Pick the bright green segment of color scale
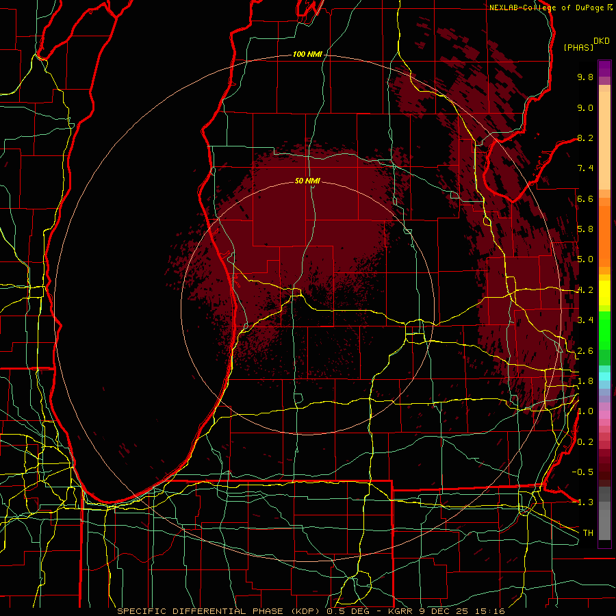Viewport: 616px width, 616px height. (x=604, y=331)
